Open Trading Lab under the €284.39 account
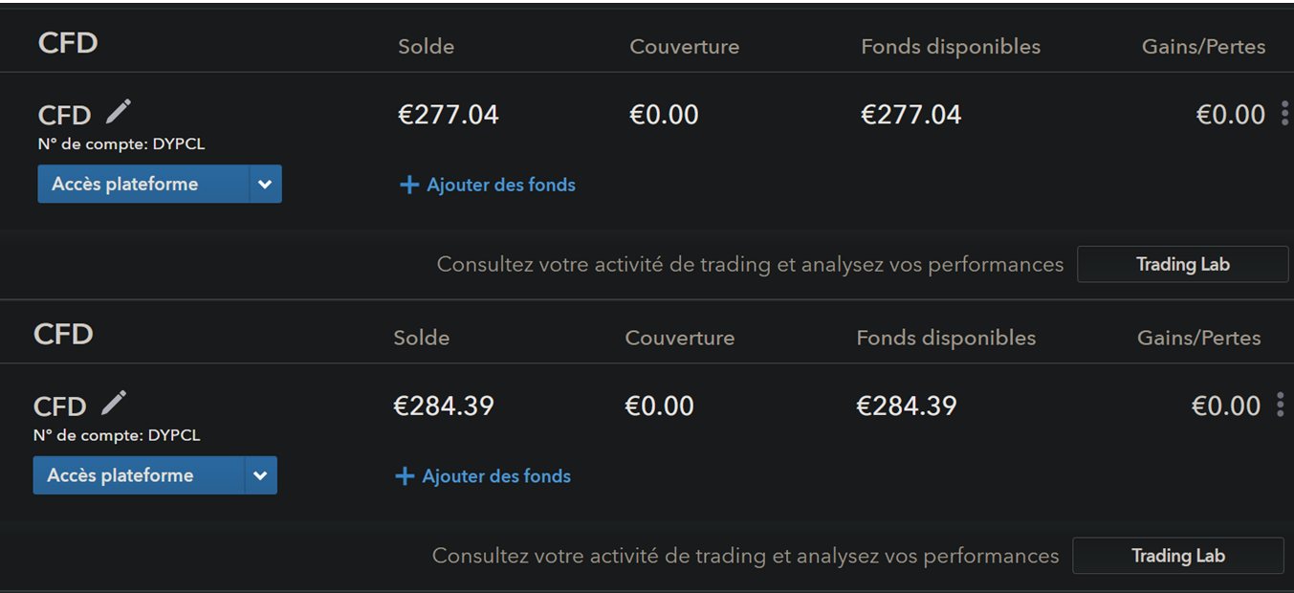Image resolution: width=1294 pixels, height=593 pixels. coord(1177,556)
